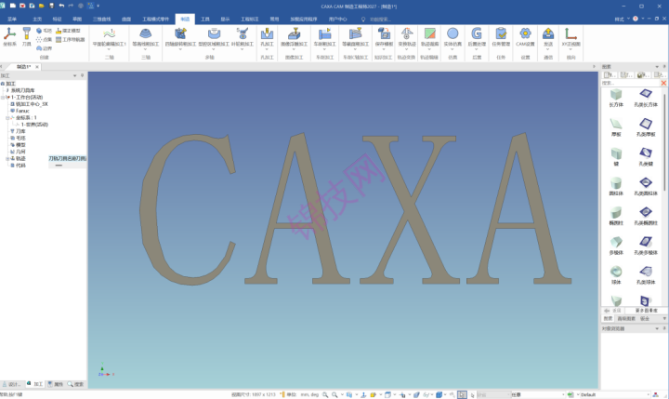Switch to 属性 panel tab at bottom left

point(56,384)
